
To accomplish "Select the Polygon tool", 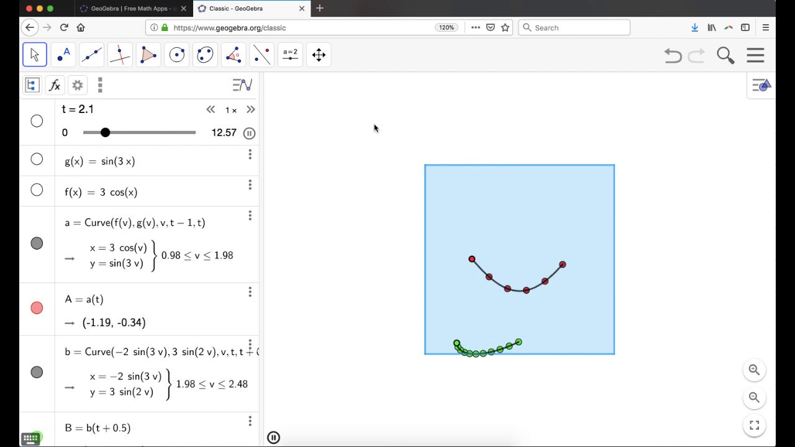I will (x=148, y=55).
